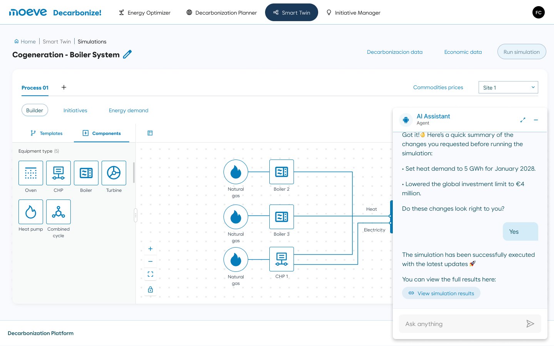Screen dimensions: 554x346
Task: Select the Combined cycle equipment component
Action: [58, 212]
